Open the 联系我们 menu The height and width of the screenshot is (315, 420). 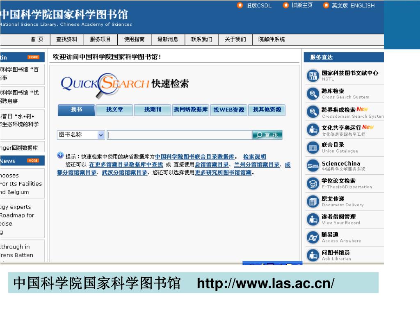click(x=202, y=39)
